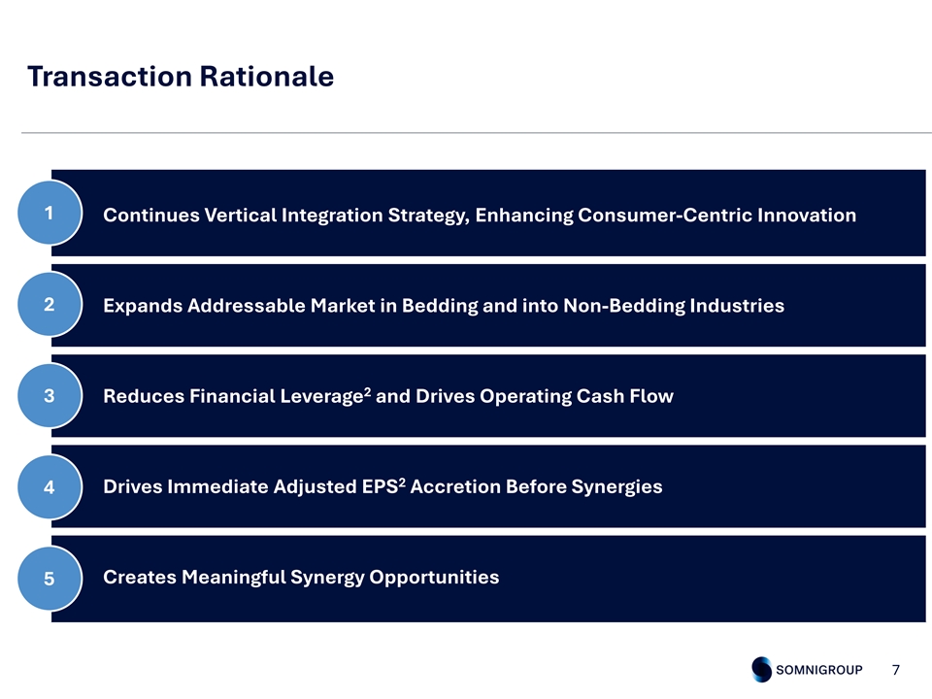Click the horizontal divider line under title
Screen dimensions: 932x699
click(477, 133)
